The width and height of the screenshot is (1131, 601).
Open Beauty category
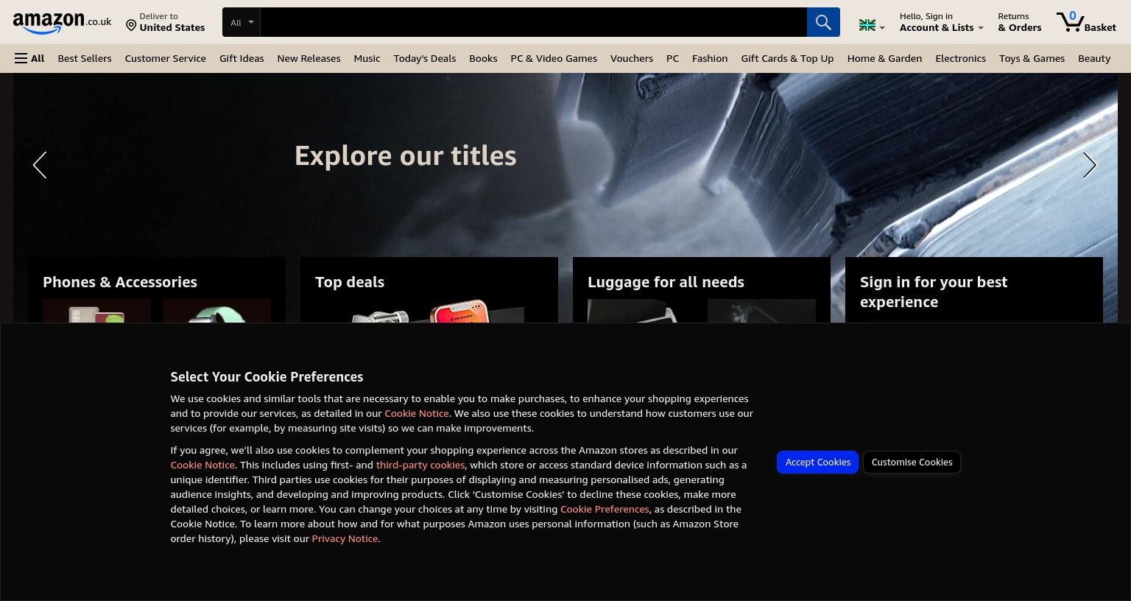[1094, 58]
